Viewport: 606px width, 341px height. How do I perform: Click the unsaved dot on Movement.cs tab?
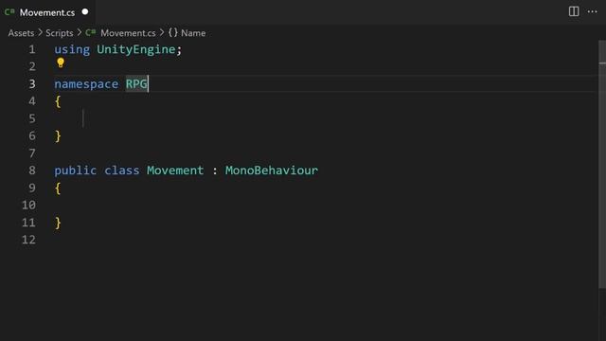[x=85, y=11]
